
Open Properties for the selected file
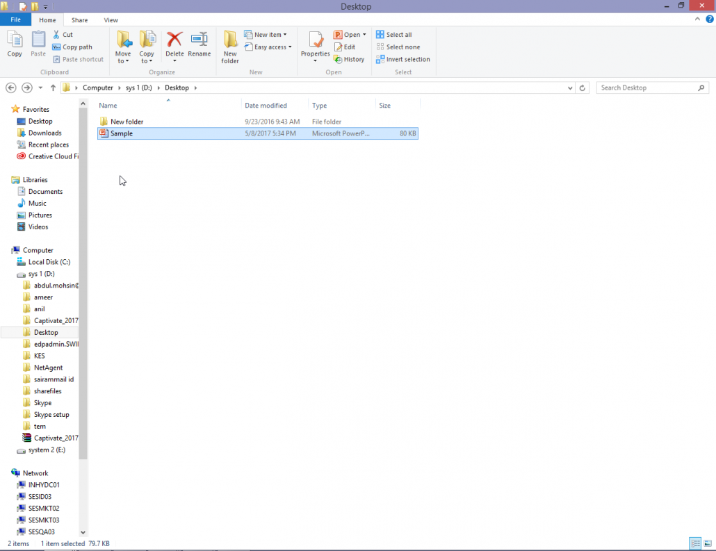pos(315,43)
